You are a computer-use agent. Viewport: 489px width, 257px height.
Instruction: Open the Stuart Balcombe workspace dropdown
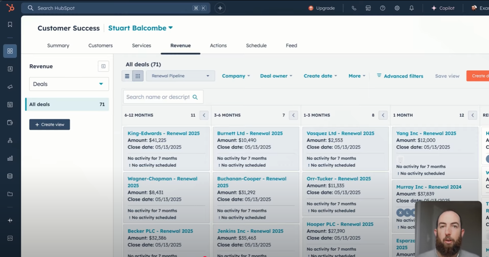[141, 28]
